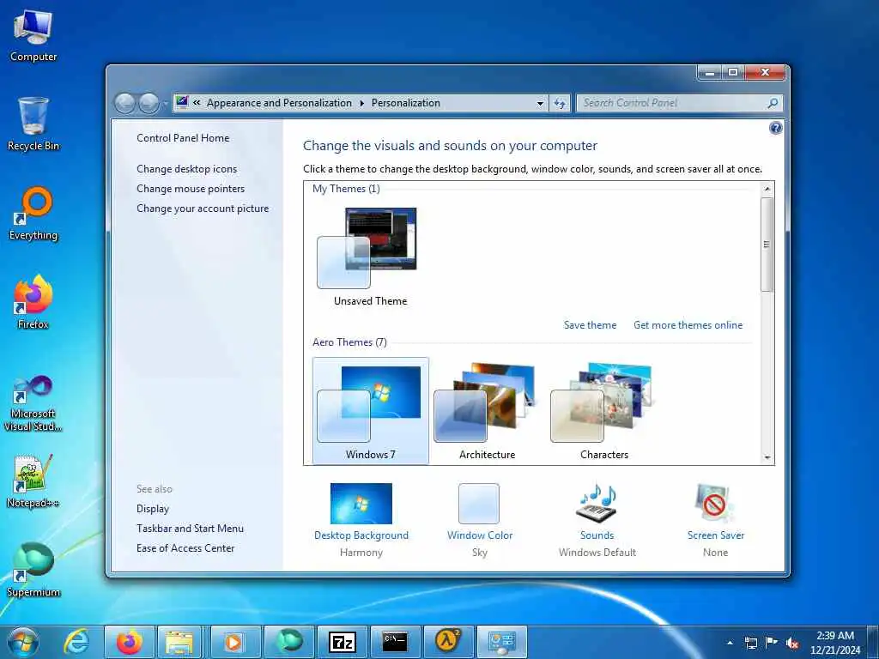Apply the Characters theme

pyautogui.click(x=604, y=411)
